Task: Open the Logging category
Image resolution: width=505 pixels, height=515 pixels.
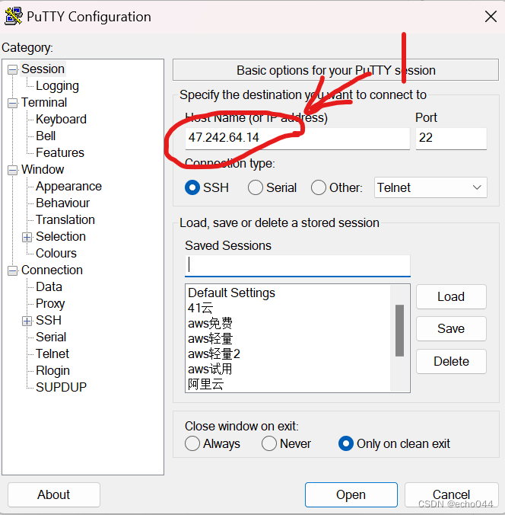Action: pos(57,86)
